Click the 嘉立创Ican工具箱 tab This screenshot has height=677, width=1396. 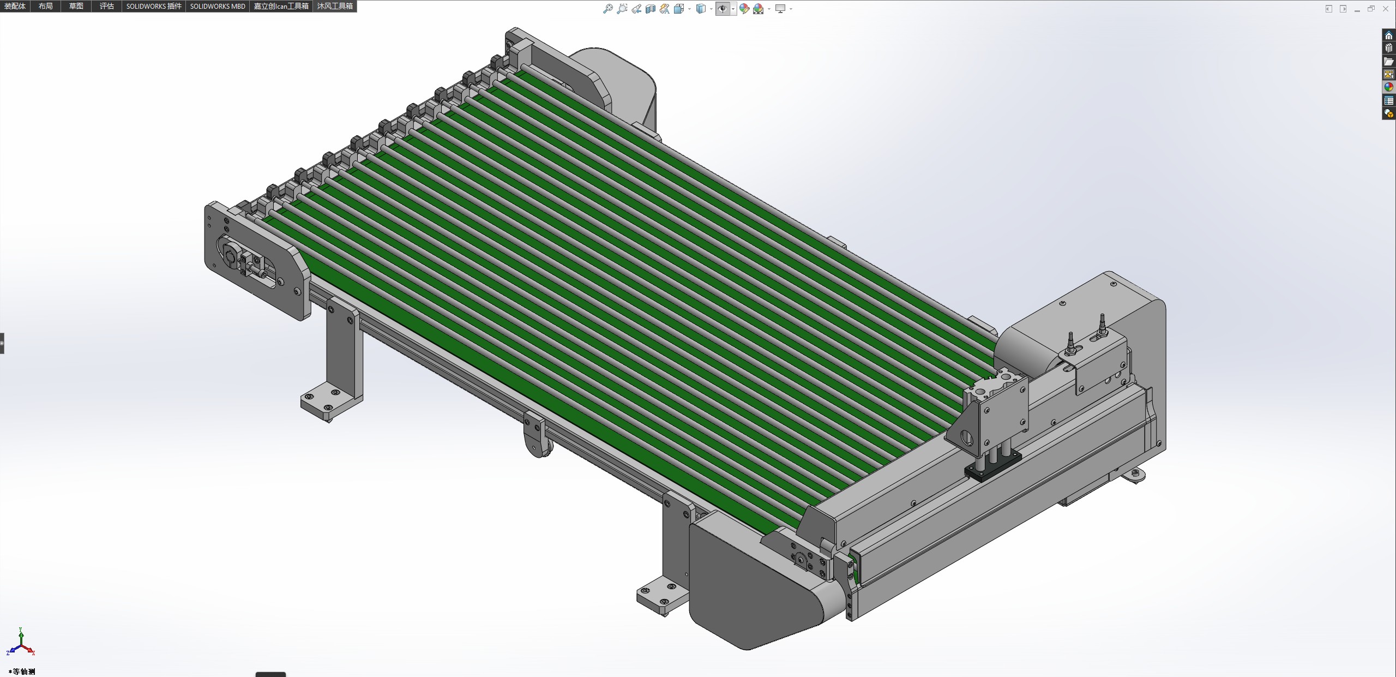tap(281, 6)
